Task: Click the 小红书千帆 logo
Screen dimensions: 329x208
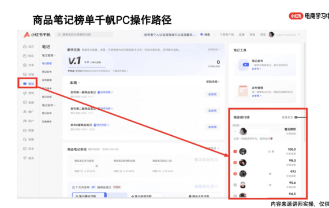Action: 37,35
